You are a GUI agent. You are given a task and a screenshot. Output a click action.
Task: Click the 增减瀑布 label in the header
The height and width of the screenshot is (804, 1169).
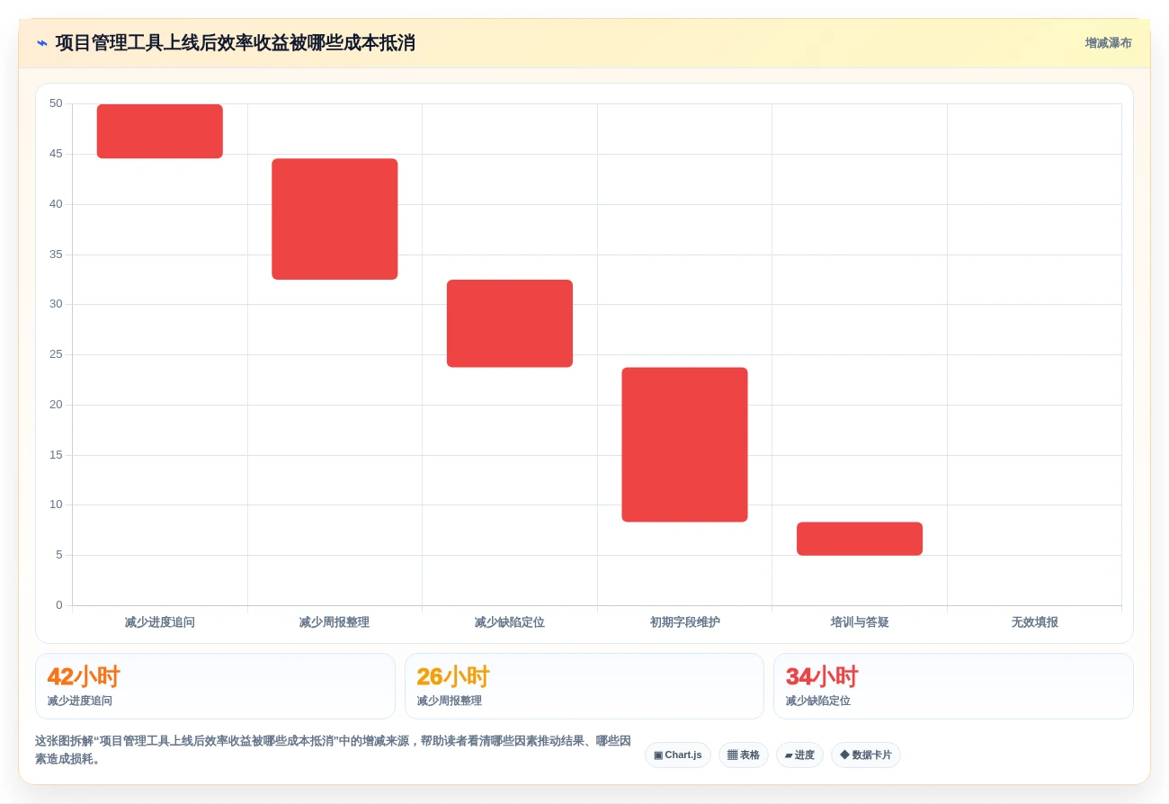1108,43
